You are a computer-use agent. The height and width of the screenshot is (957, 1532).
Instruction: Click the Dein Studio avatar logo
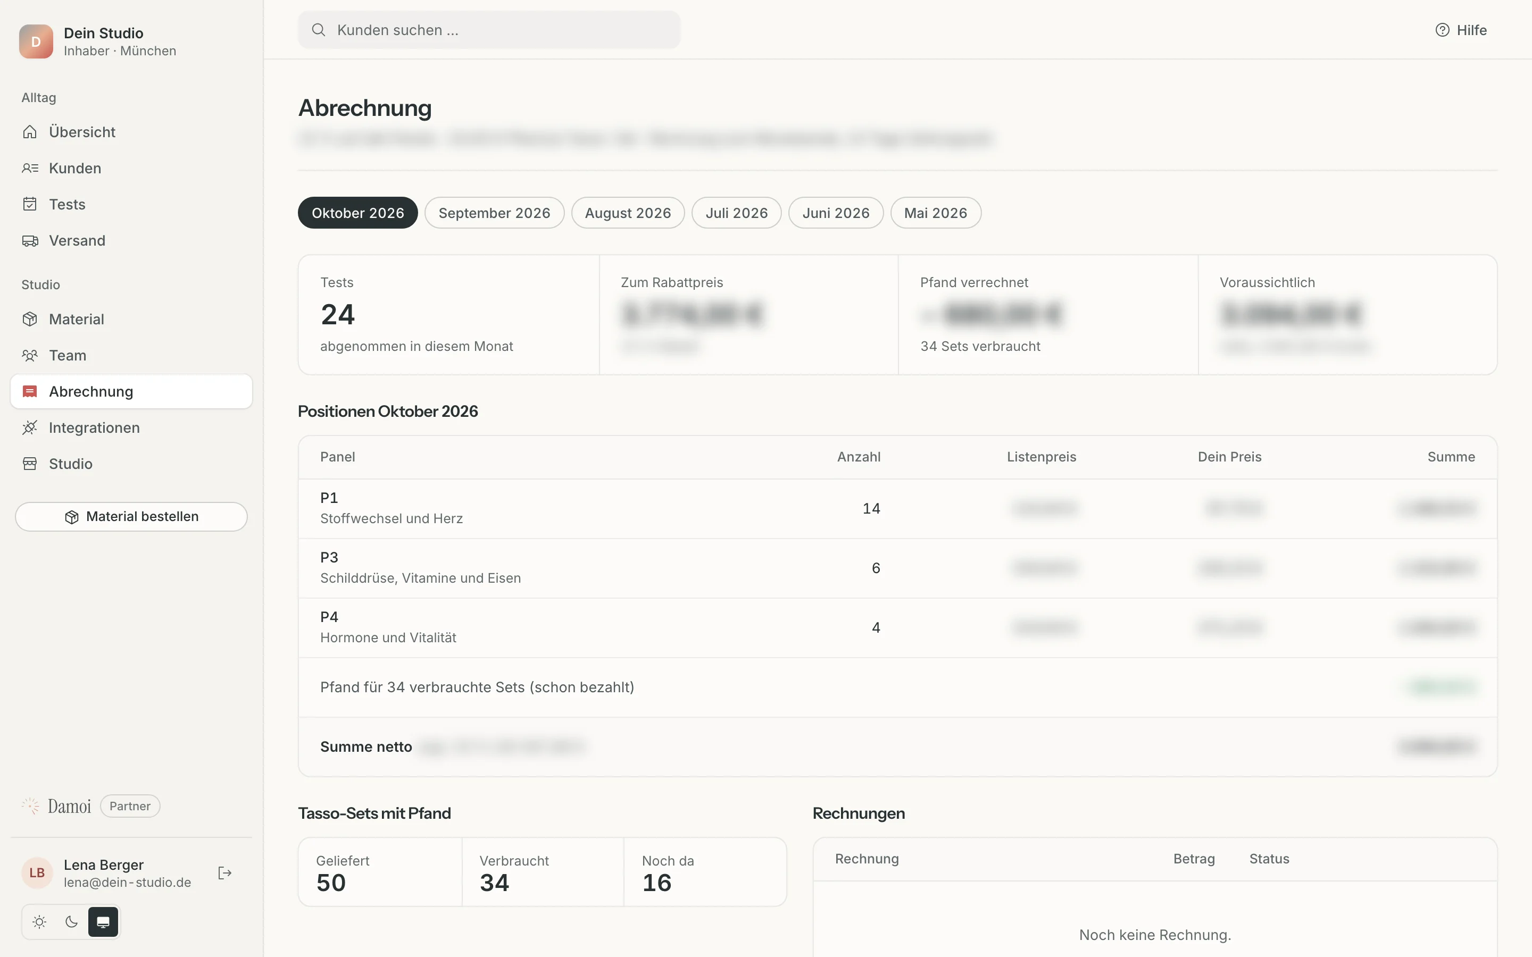click(36, 41)
